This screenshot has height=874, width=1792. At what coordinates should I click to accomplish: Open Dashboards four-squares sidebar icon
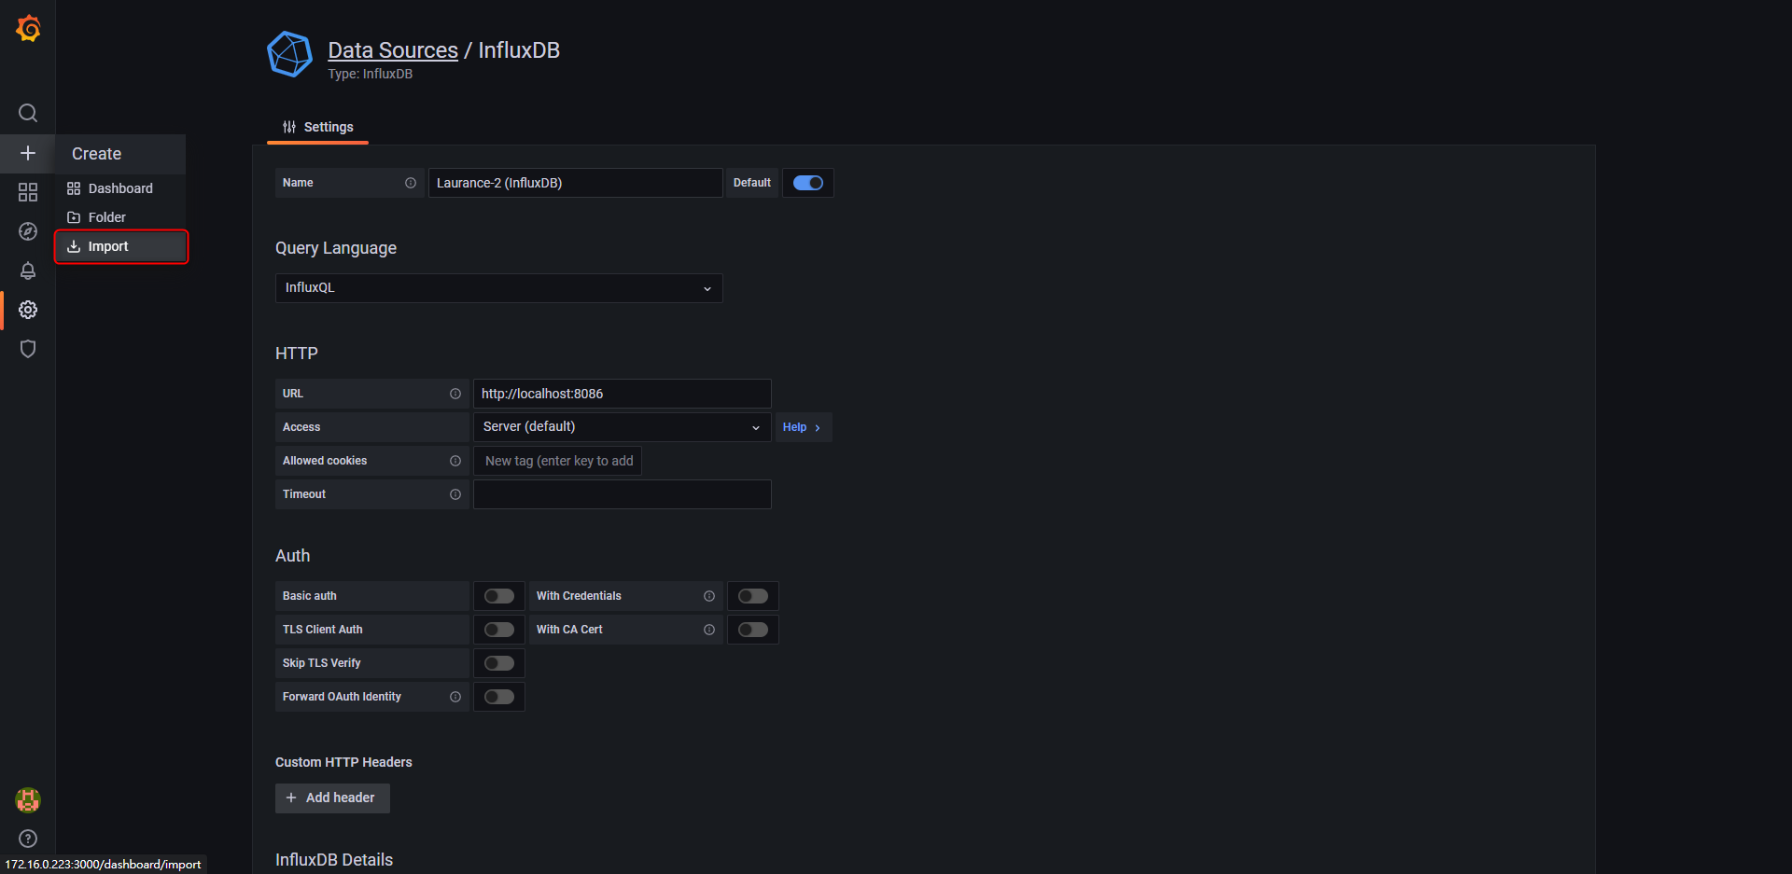[28, 192]
